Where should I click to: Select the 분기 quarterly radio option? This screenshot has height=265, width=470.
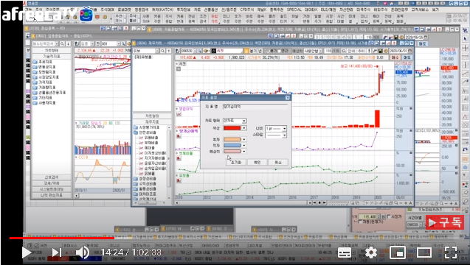pos(272,51)
